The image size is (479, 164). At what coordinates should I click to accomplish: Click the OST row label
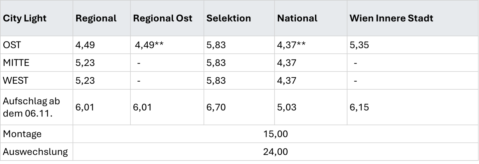tap(12, 45)
